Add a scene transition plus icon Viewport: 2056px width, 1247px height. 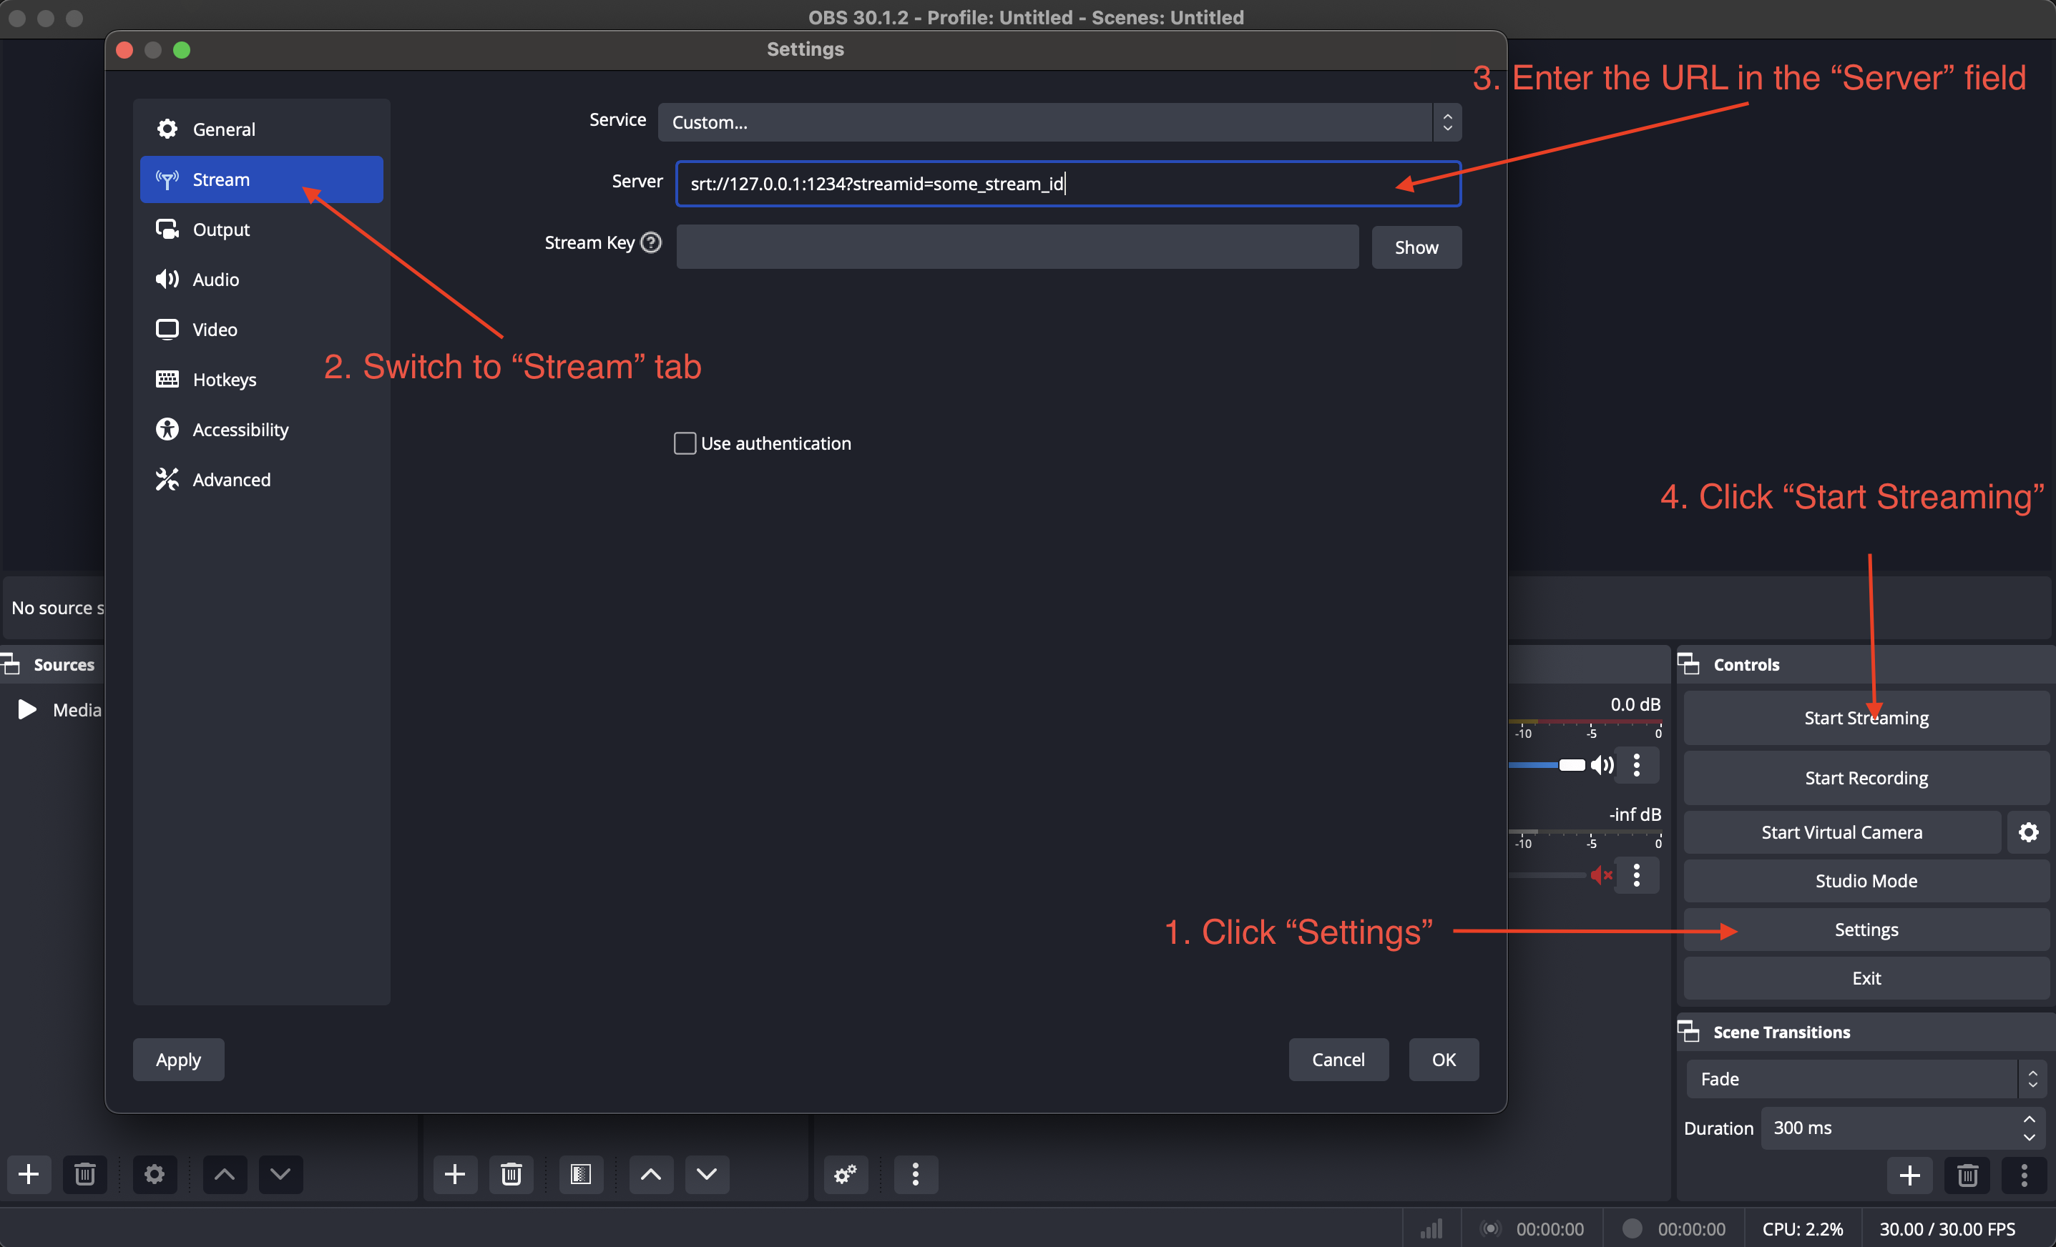pyautogui.click(x=1909, y=1175)
